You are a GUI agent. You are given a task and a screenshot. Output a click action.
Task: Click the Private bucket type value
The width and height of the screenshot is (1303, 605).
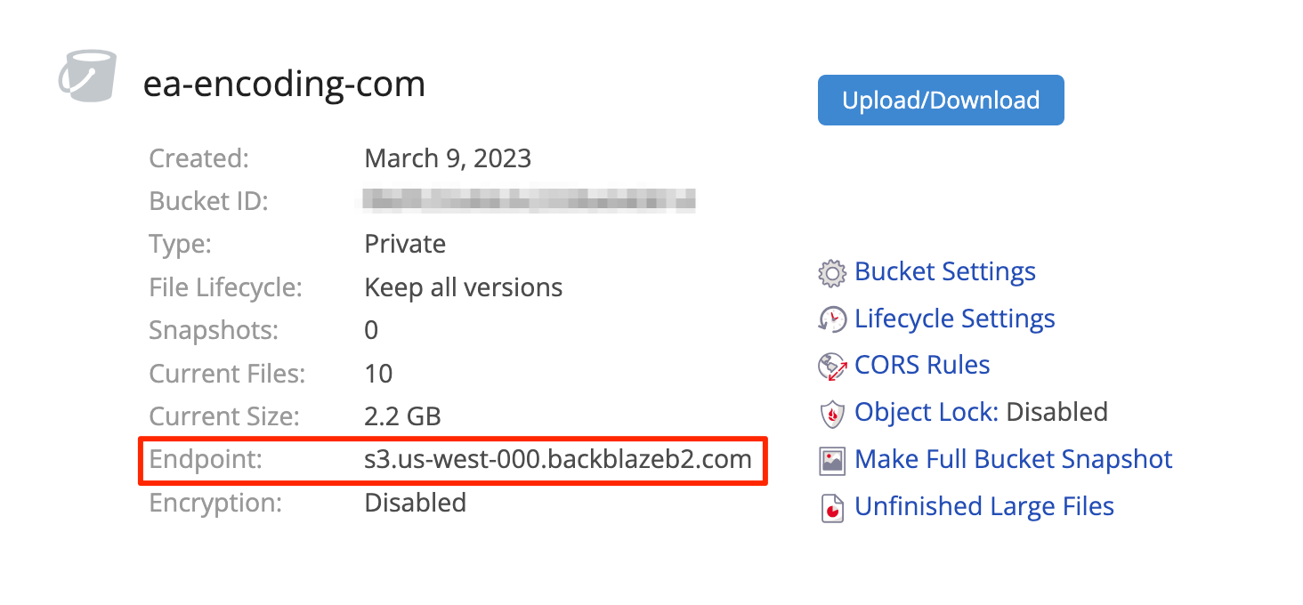pos(405,244)
